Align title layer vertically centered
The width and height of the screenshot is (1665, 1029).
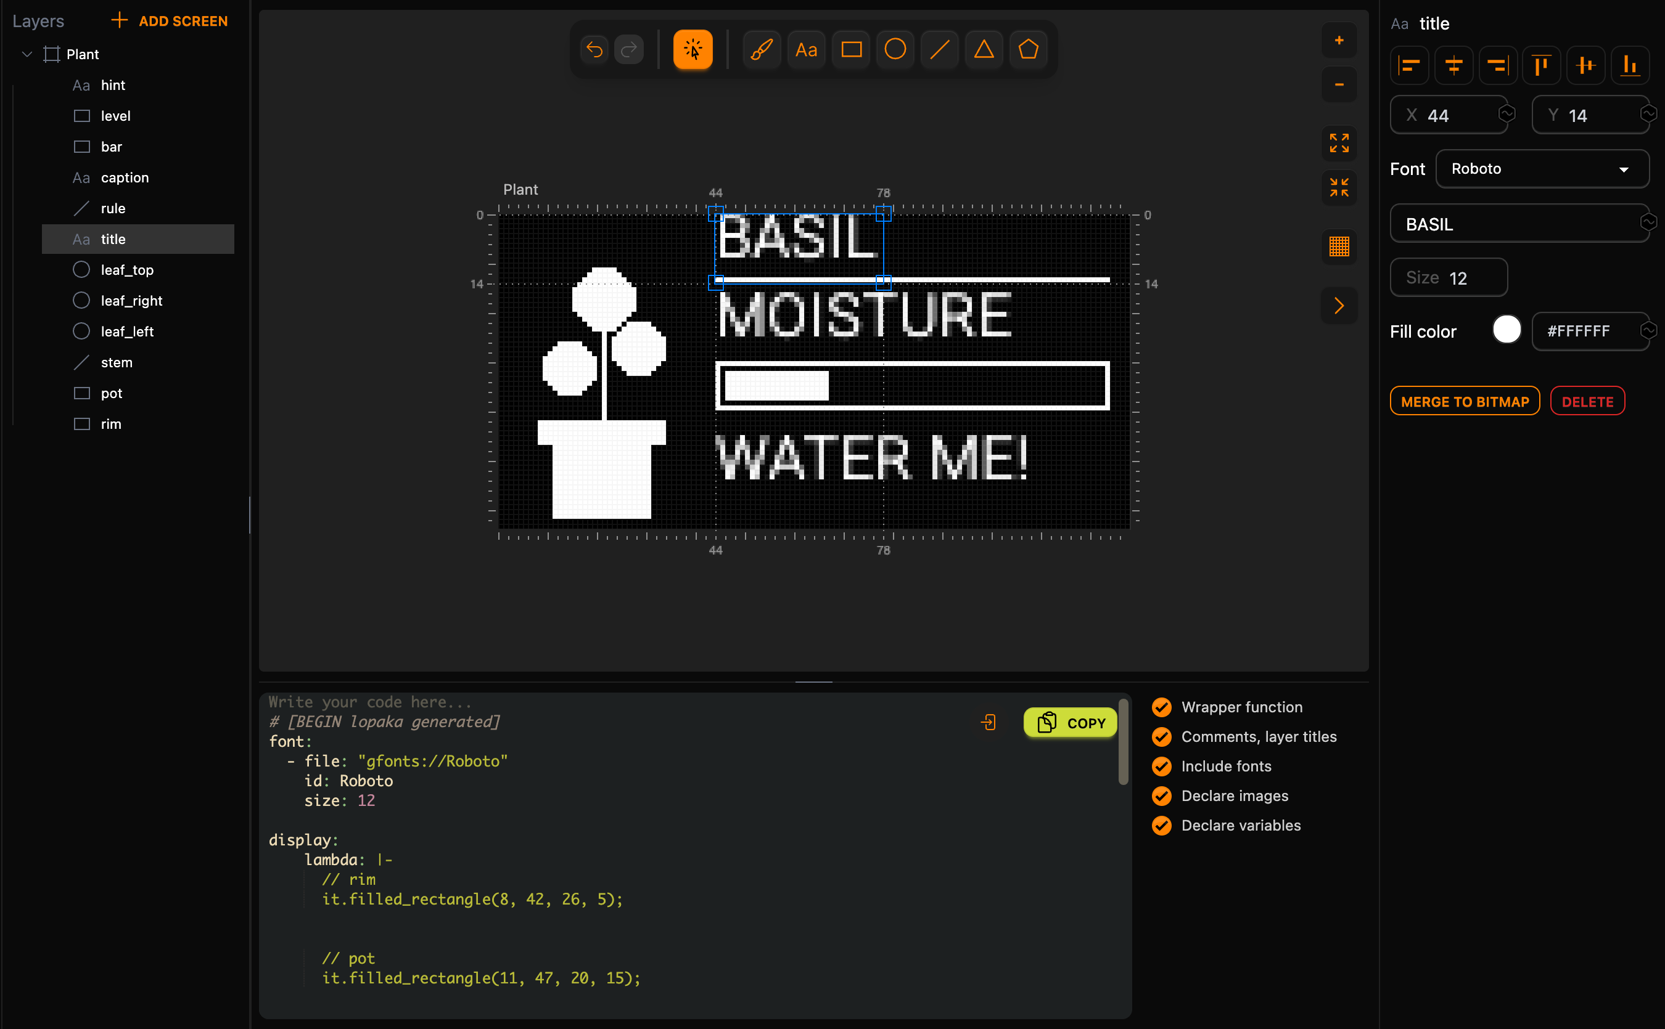coord(1585,65)
